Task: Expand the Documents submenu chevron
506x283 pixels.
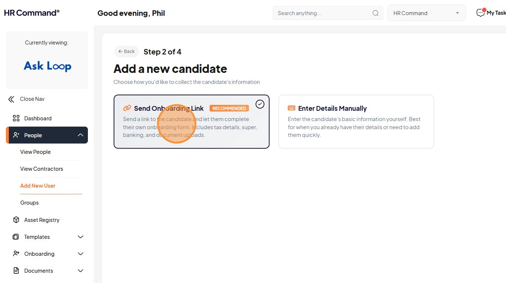Action: [x=81, y=271]
